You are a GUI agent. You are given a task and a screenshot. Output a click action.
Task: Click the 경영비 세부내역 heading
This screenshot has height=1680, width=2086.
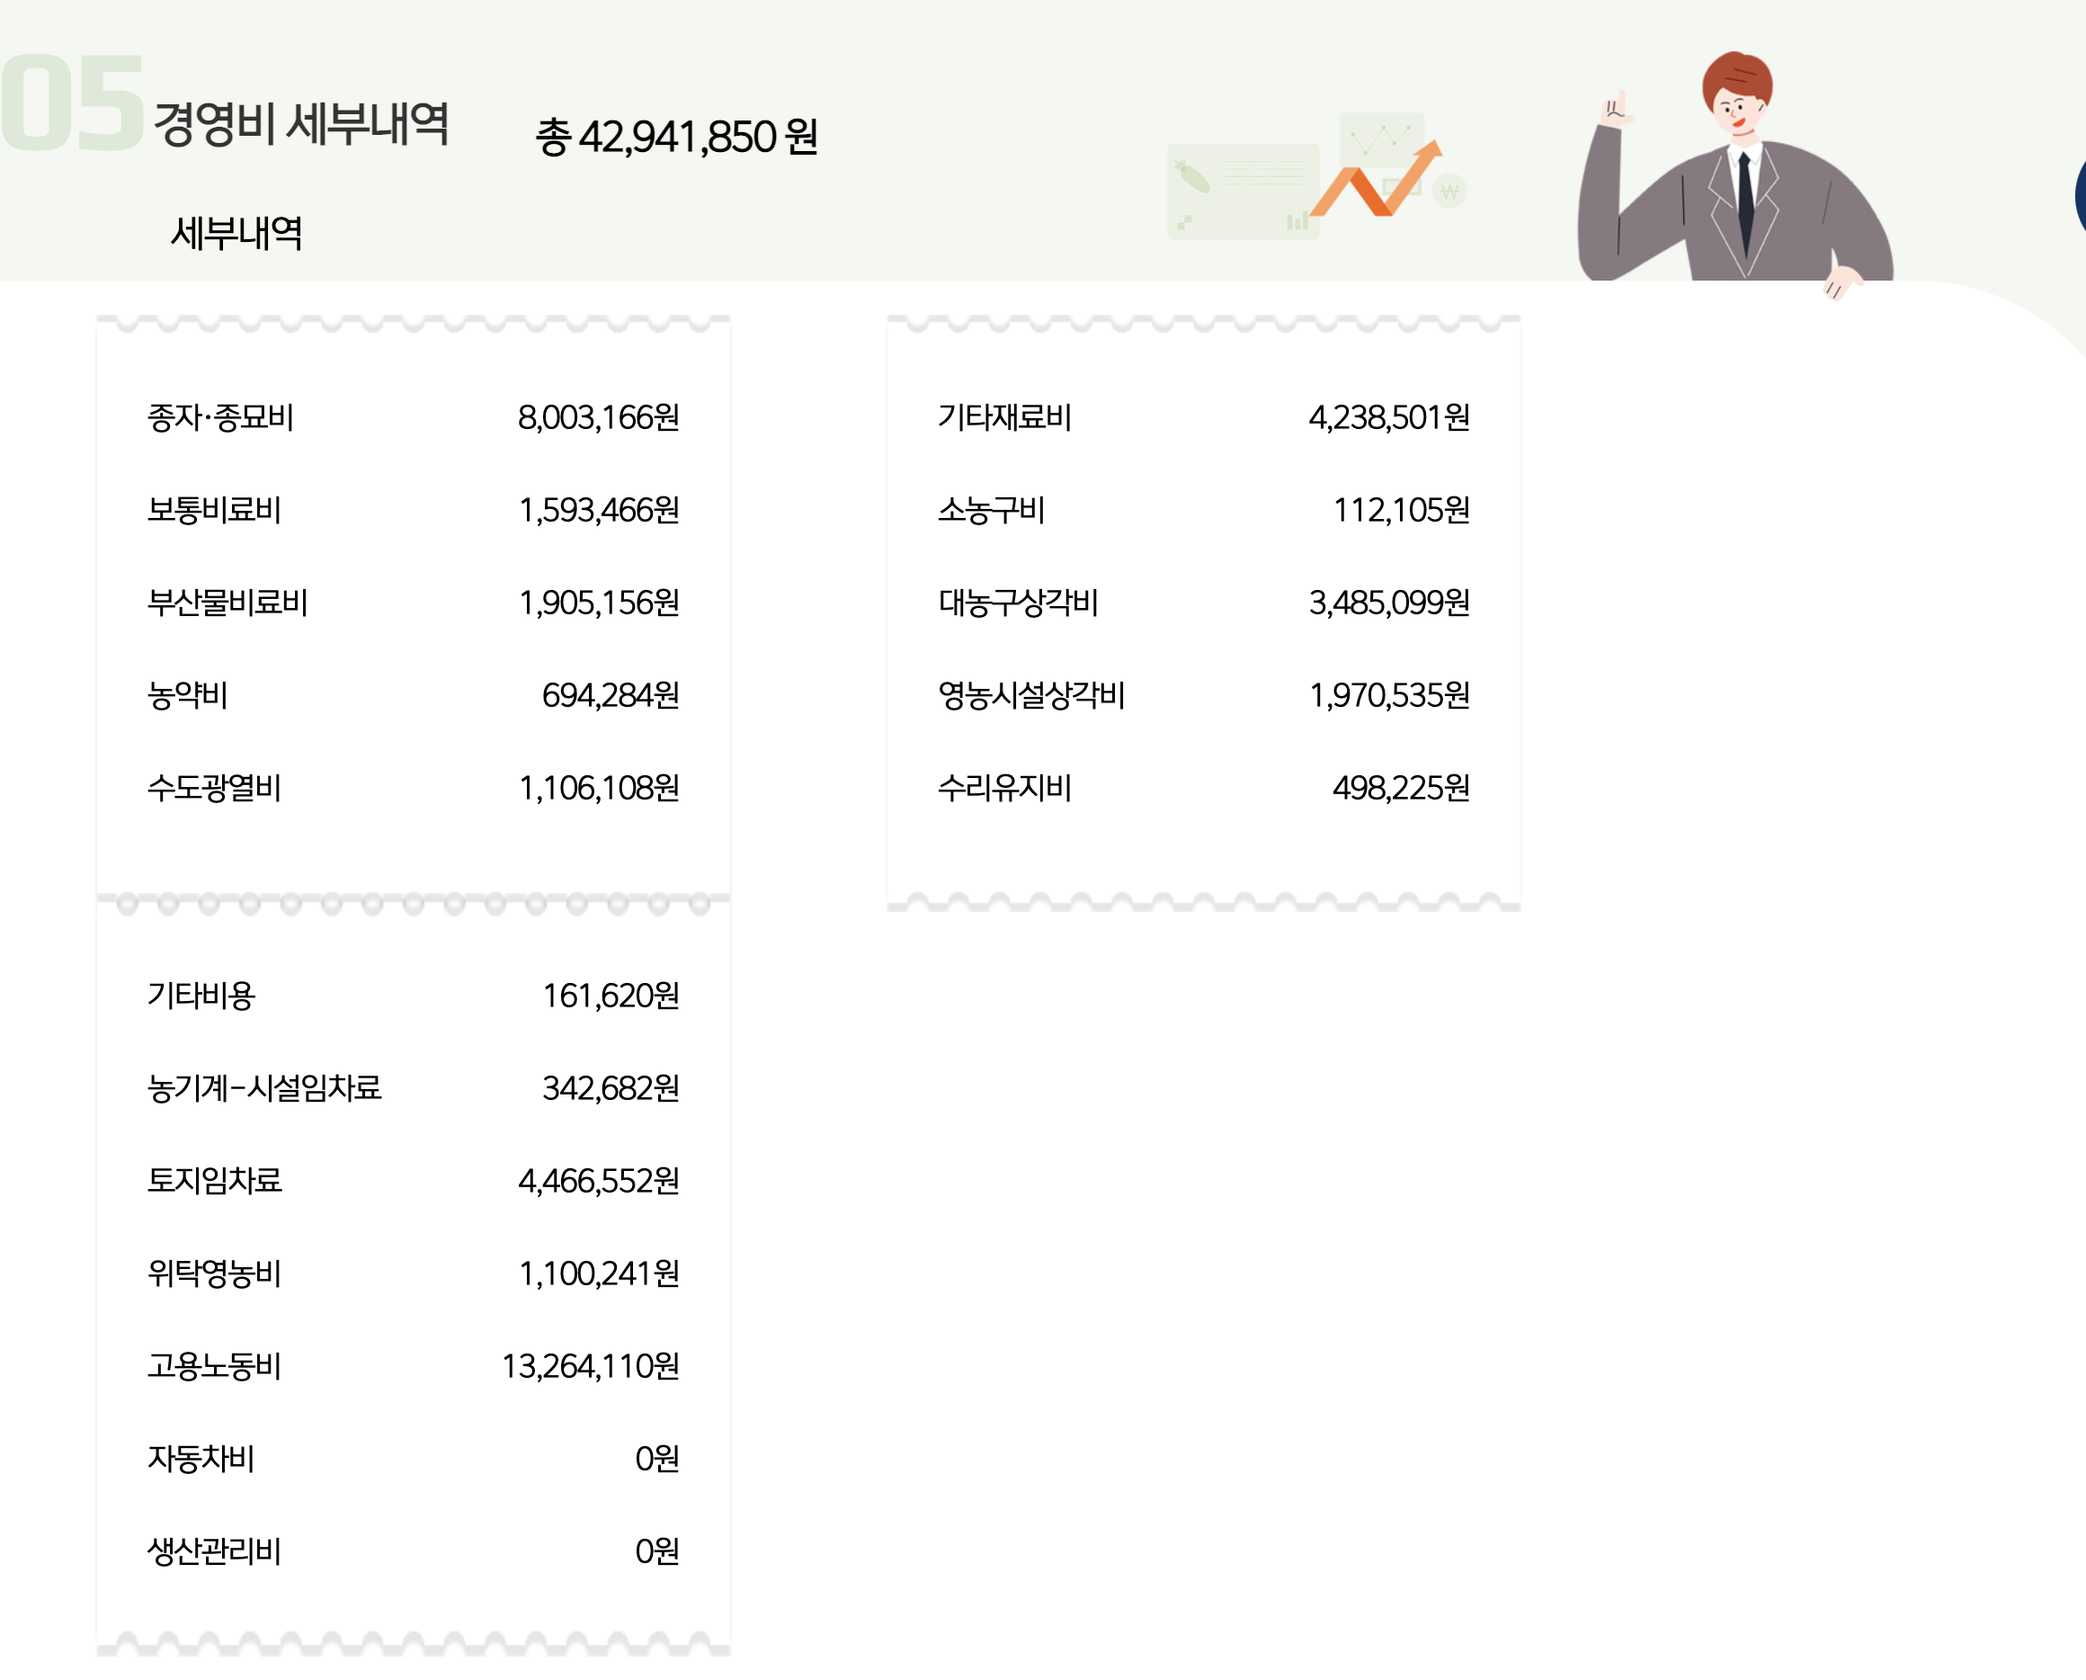(301, 124)
